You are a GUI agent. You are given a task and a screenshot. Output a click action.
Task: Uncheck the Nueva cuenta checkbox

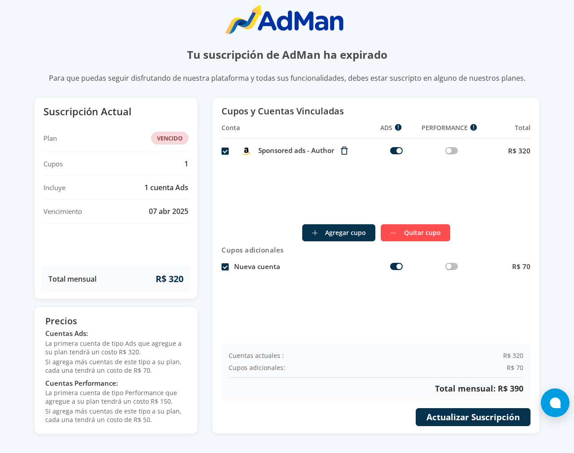225,267
